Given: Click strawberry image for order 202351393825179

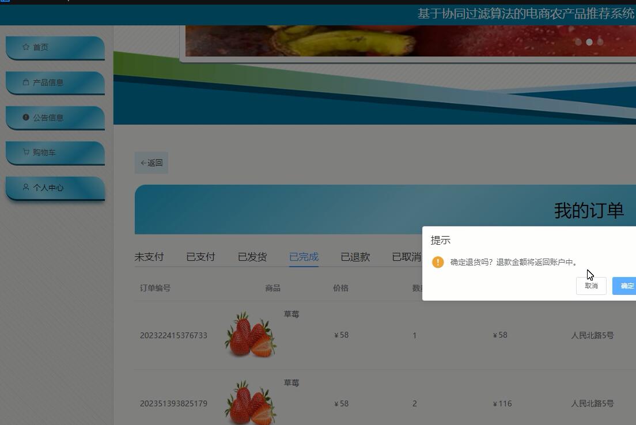Looking at the screenshot, I should tap(251, 403).
